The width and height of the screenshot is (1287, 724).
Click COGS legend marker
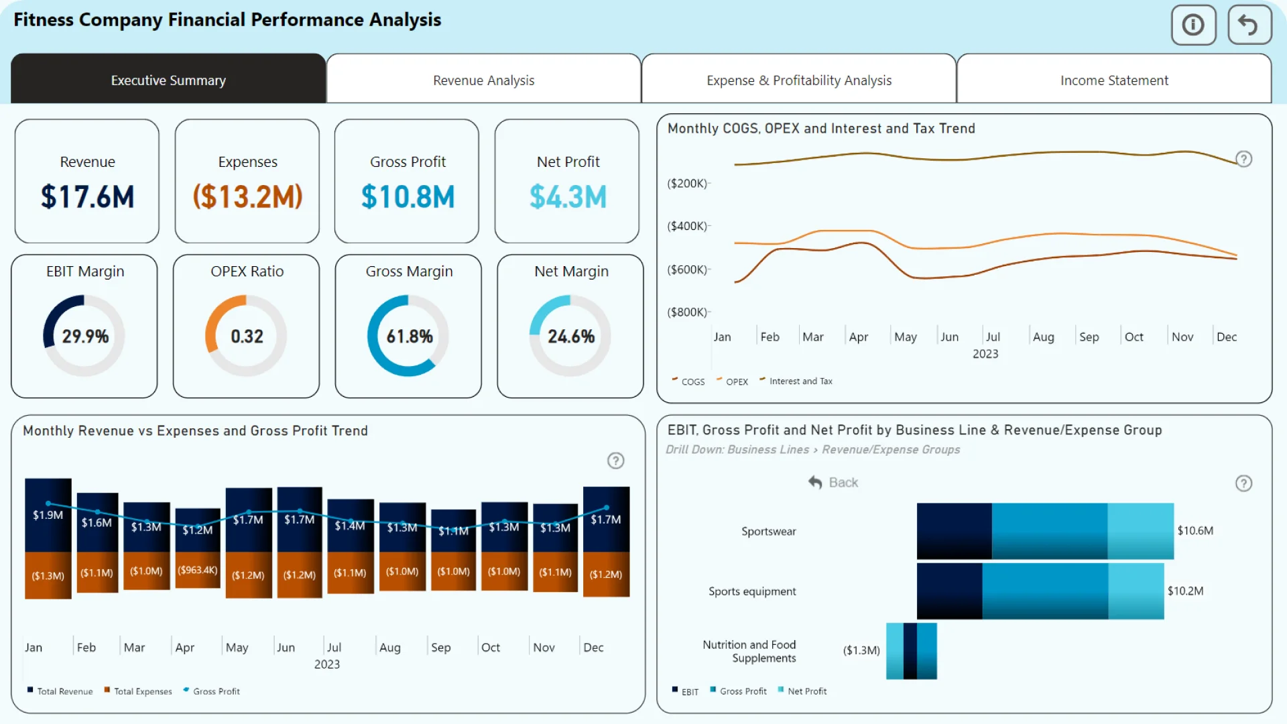(x=675, y=379)
